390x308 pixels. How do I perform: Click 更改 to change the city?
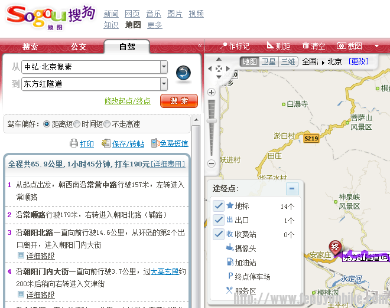[x=359, y=61]
